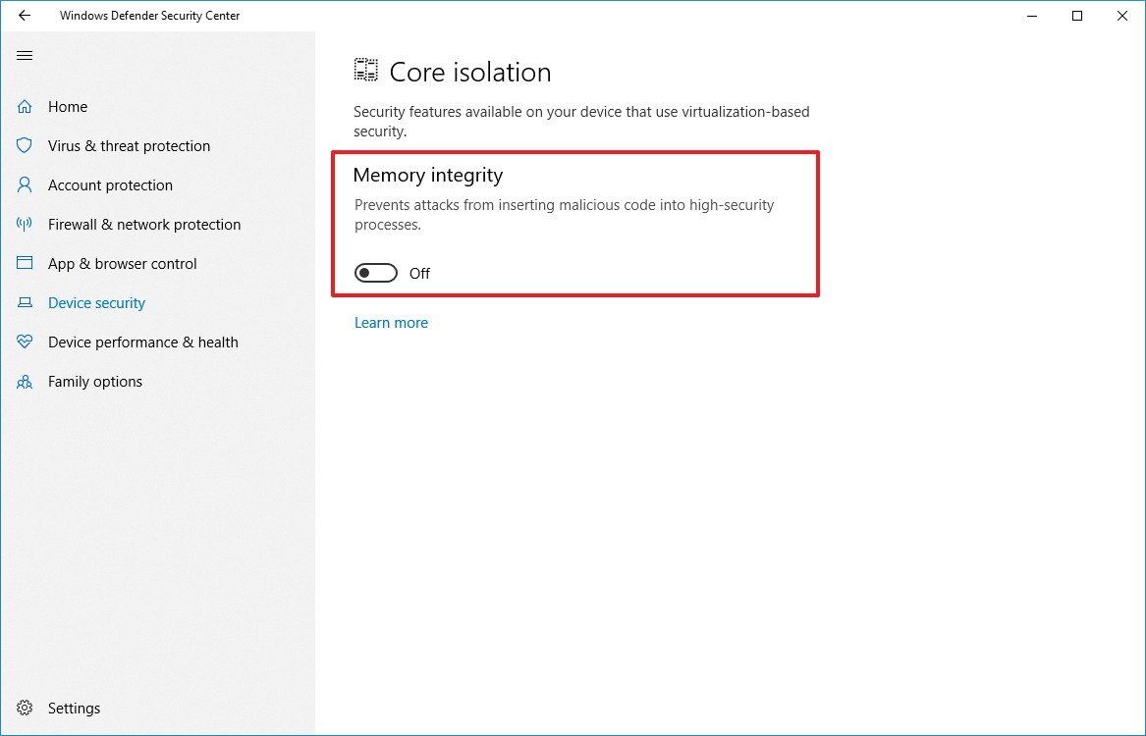Viewport: 1146px width, 736px height.
Task: Click the Family options people icon
Action: 25,381
